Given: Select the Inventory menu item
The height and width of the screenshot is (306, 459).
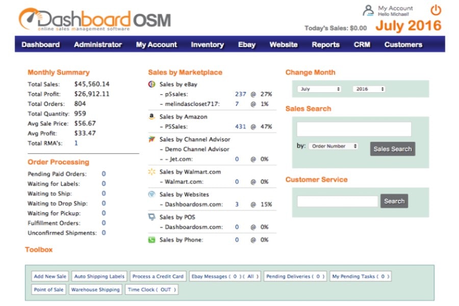Looking at the screenshot, I should point(207,44).
